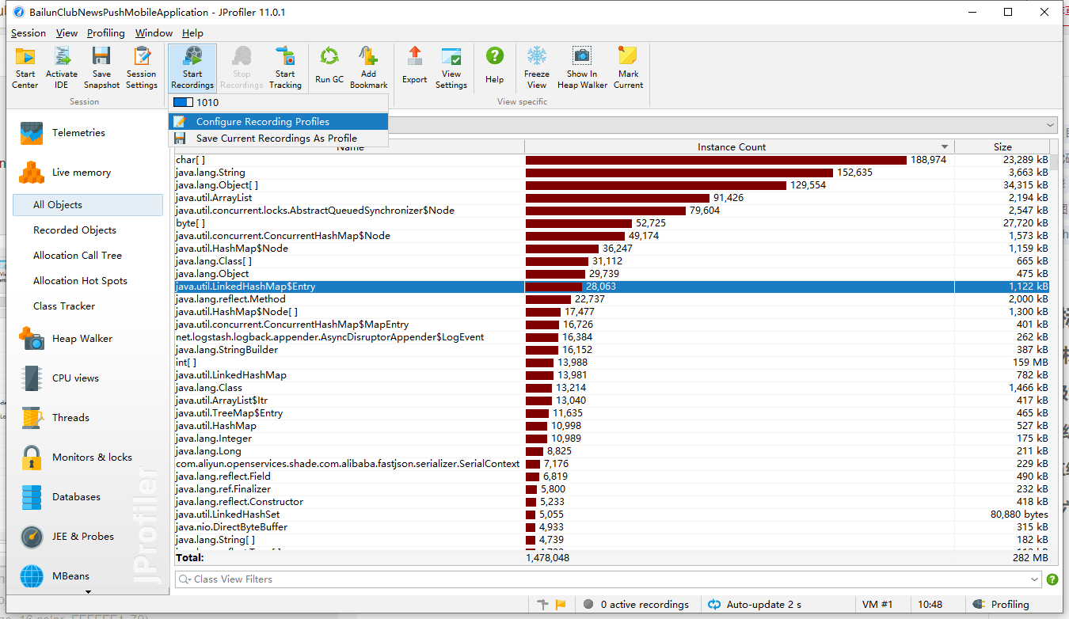1069x619 pixels.
Task: Freeze View with snowflake icon
Action: coord(537,68)
